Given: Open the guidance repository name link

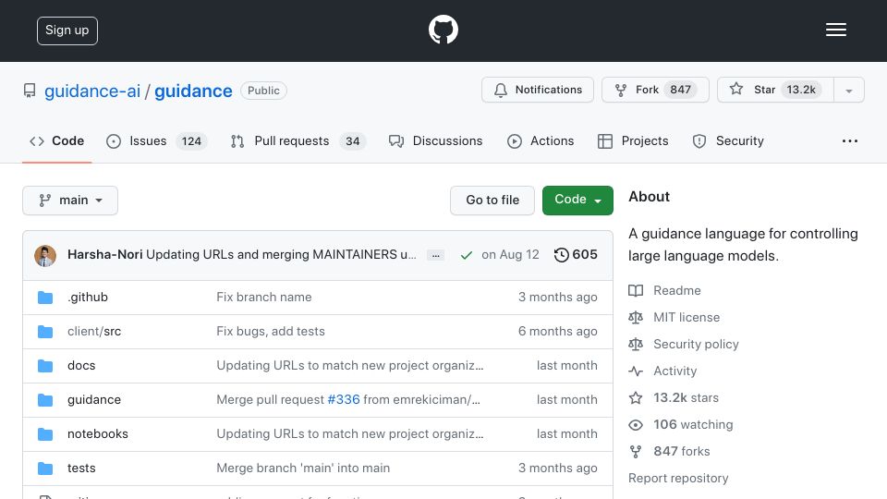Looking at the screenshot, I should point(193,91).
